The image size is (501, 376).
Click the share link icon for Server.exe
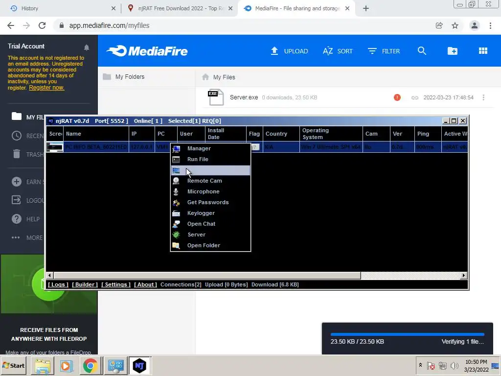coord(415,97)
